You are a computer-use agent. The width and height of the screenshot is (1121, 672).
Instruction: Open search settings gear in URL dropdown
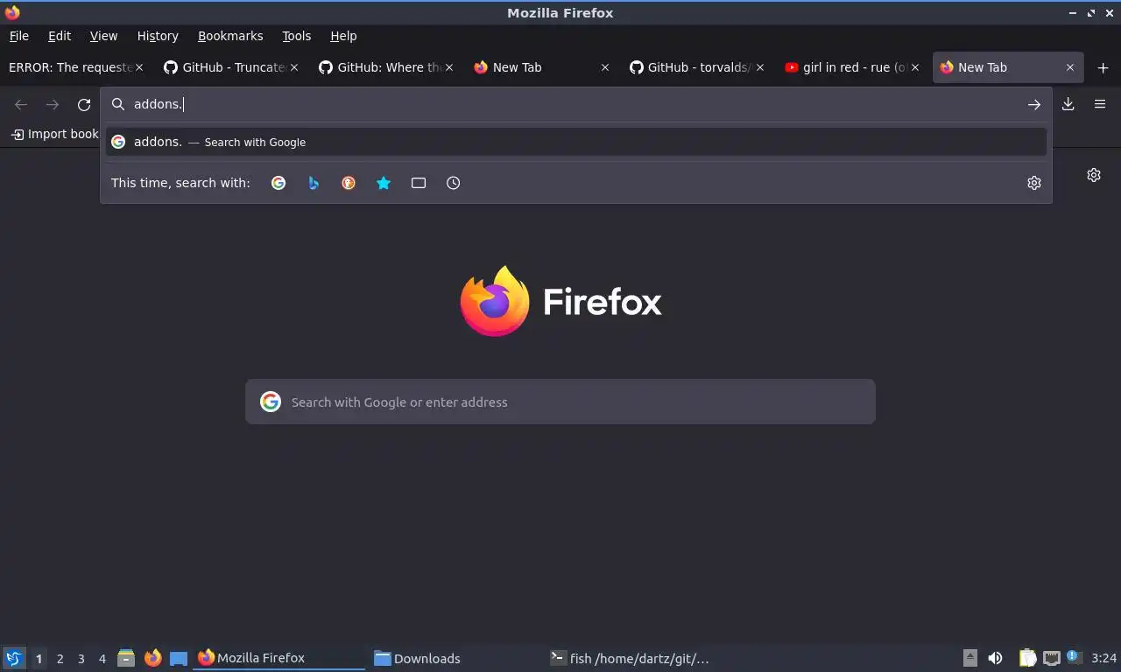tap(1034, 183)
